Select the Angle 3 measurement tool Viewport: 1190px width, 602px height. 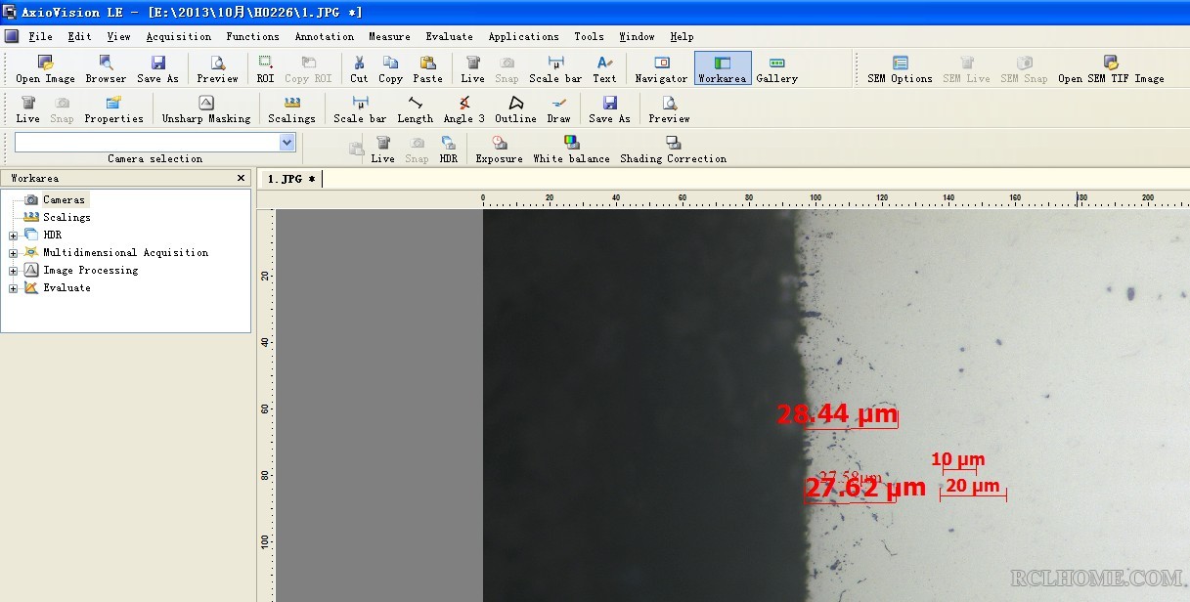pyautogui.click(x=464, y=108)
